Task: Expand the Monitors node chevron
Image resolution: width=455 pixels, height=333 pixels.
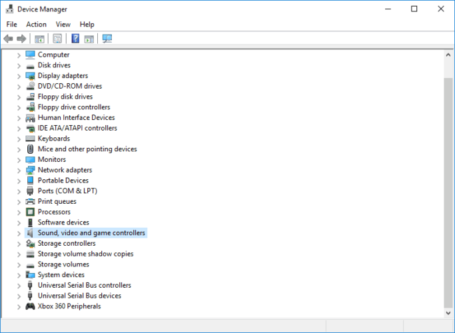Action: [19, 160]
